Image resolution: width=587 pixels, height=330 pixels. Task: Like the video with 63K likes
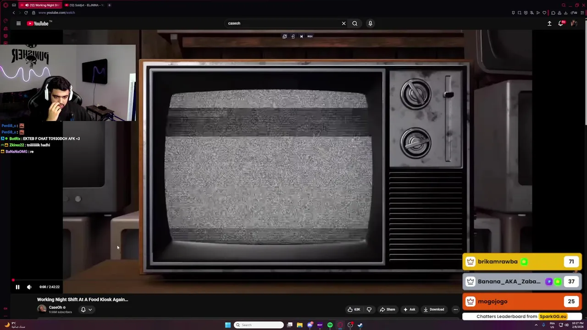(354, 309)
